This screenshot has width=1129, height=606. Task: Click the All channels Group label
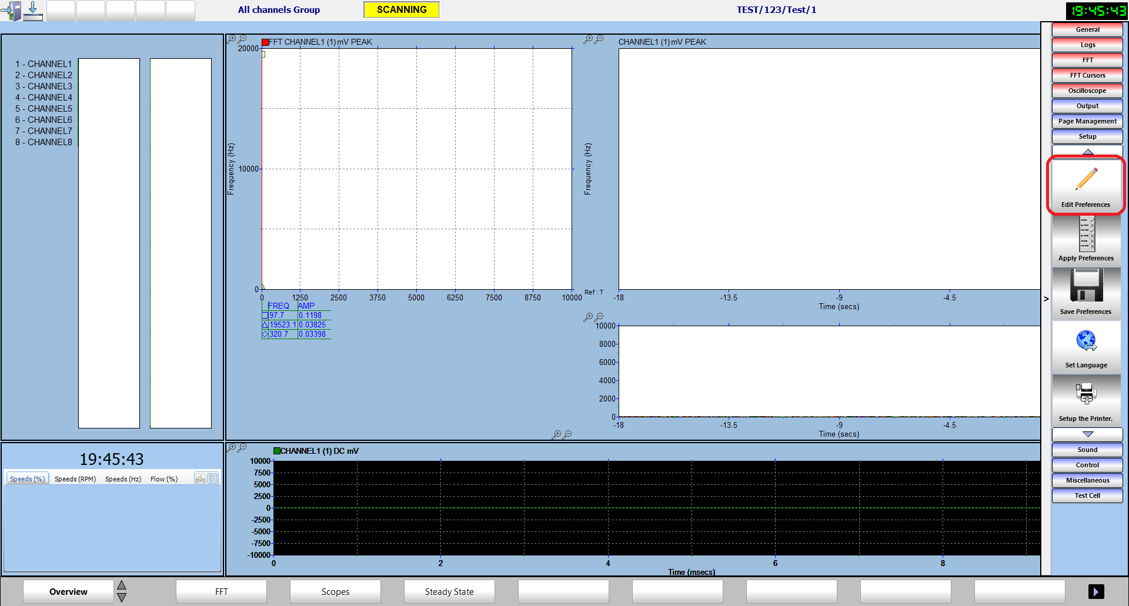click(279, 10)
